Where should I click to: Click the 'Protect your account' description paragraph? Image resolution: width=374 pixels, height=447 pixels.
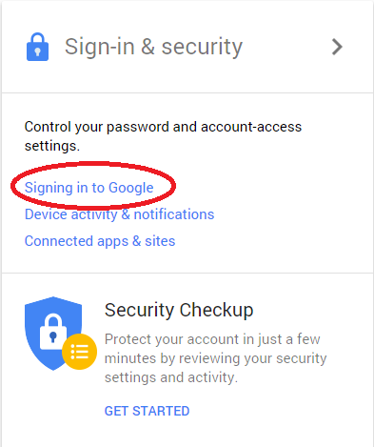click(x=216, y=358)
